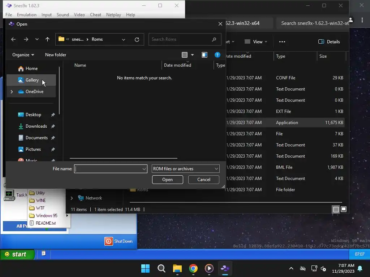This screenshot has width=370, height=277.
Task: Open Windows Start from taskbar
Action: coord(145,268)
